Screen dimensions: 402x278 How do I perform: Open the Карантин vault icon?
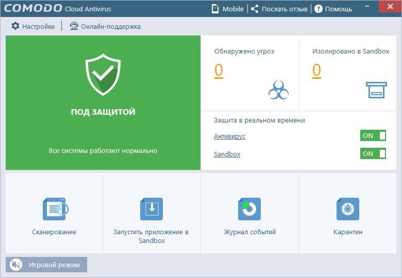coord(348,209)
